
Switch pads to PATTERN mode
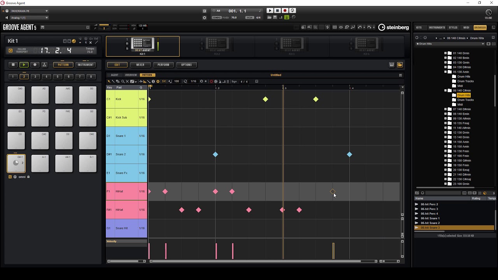[x=63, y=65]
